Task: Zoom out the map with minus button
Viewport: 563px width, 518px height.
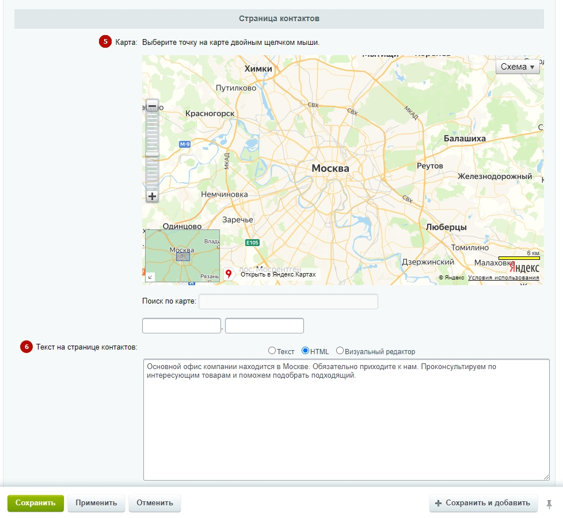Action: [152, 106]
